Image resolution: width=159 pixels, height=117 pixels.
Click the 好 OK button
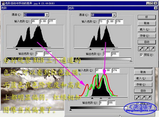click(147, 17)
